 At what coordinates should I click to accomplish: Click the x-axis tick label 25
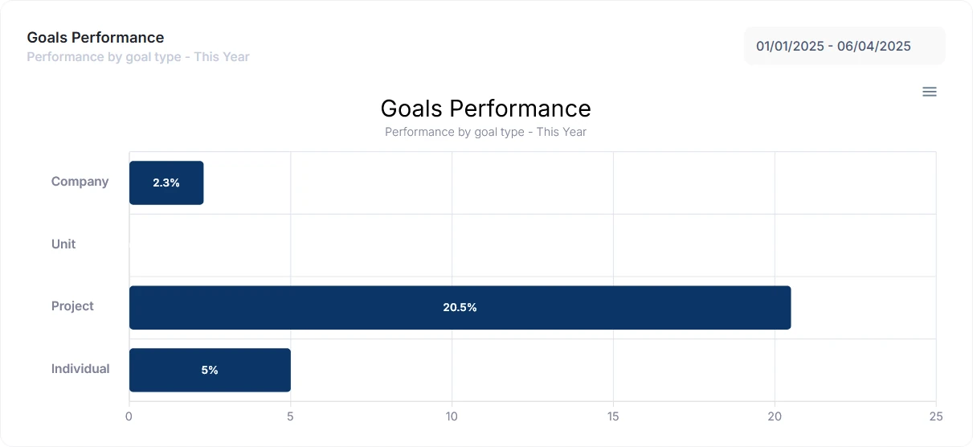[x=936, y=416]
